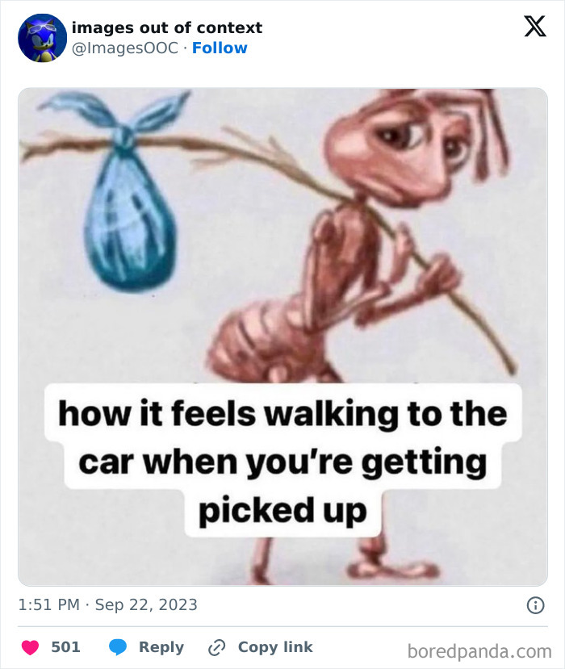Viewport: 565px width, 669px height.
Task: Click the Reply label text
Action: tap(162, 646)
